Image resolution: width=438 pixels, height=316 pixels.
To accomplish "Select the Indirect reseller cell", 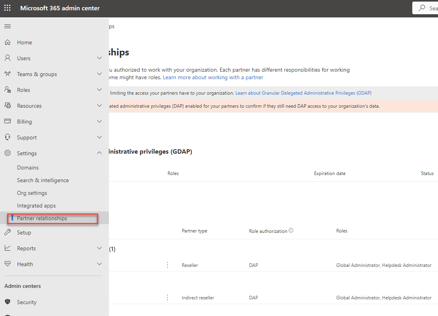I will (x=198, y=298).
